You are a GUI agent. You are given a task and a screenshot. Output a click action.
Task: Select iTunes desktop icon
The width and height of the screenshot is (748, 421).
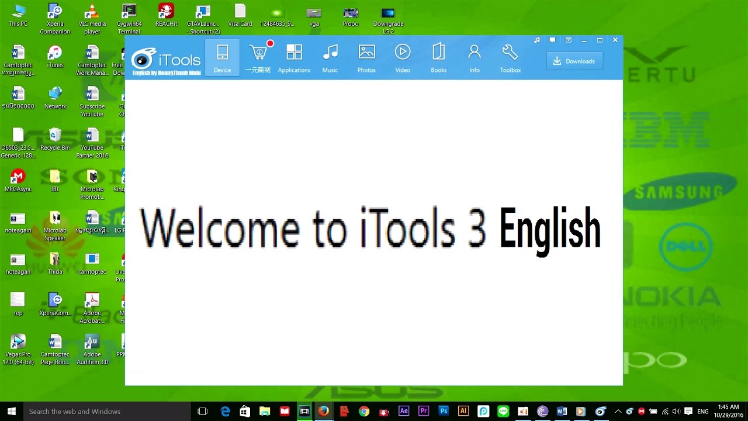pyautogui.click(x=55, y=57)
